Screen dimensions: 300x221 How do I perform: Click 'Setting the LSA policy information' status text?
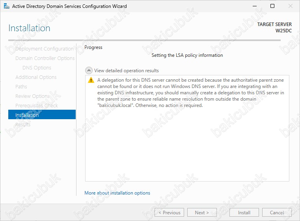tap(187, 55)
